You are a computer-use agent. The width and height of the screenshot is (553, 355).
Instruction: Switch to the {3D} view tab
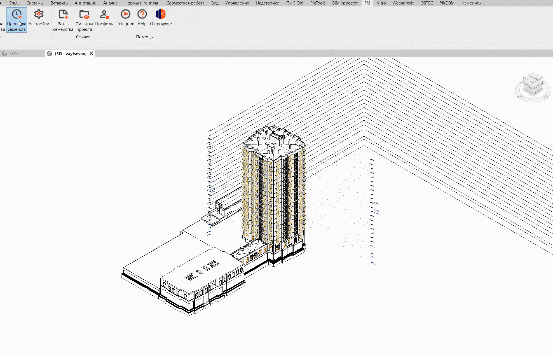[x=14, y=53]
